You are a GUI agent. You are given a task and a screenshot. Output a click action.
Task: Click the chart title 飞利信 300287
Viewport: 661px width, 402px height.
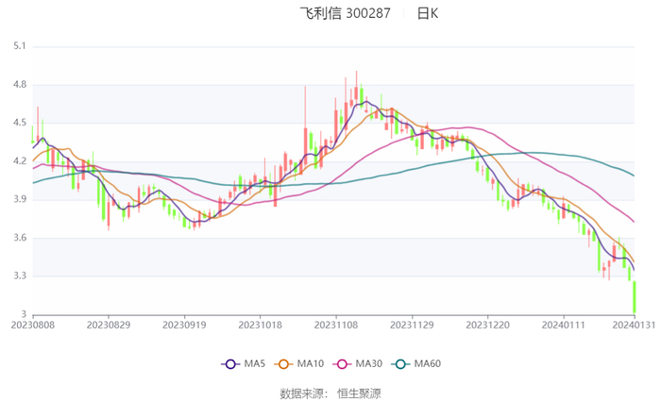pyautogui.click(x=346, y=13)
